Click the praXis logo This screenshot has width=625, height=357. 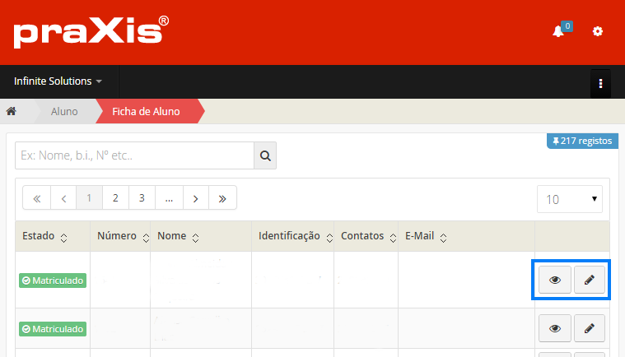91,32
